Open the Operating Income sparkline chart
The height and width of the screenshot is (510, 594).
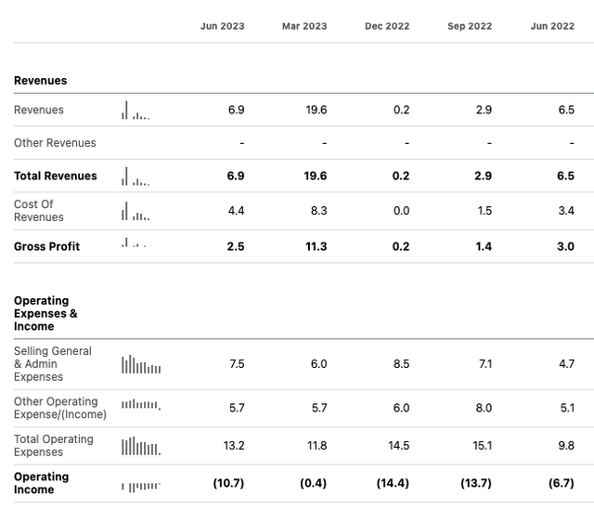pos(141,485)
